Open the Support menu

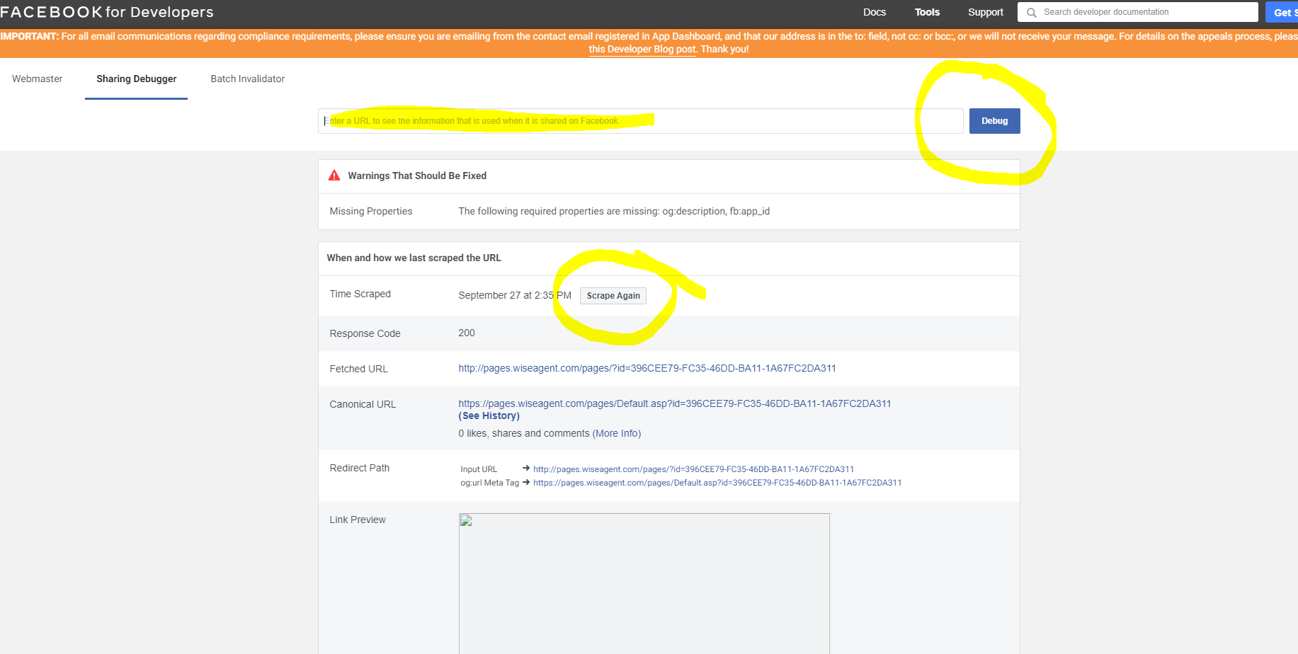coord(986,12)
